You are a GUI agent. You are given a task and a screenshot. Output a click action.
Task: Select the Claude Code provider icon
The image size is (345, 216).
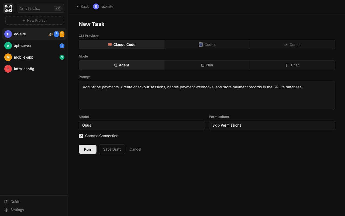(110, 45)
